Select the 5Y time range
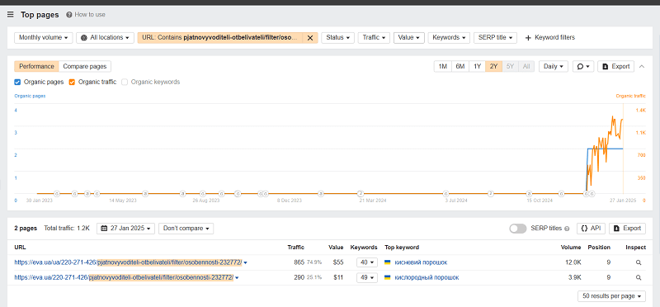This screenshot has width=660, height=307. [x=510, y=67]
